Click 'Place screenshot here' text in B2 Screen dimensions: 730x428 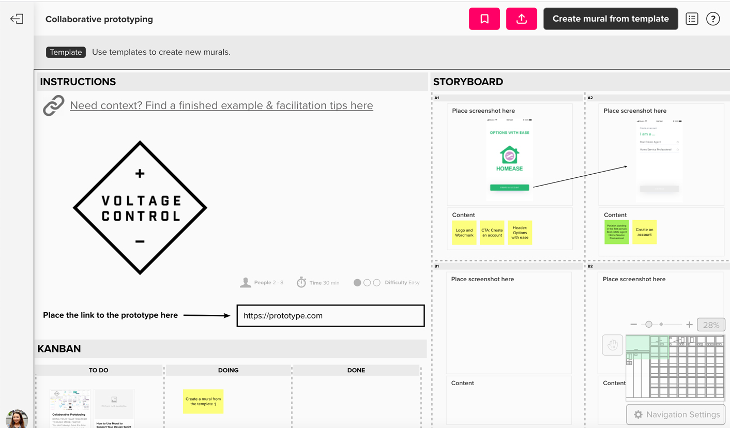tap(634, 279)
